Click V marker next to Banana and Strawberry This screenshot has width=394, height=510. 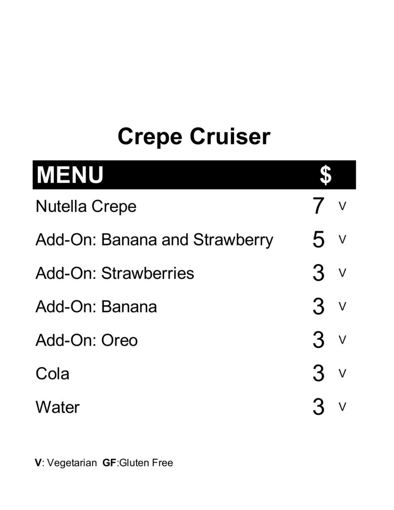point(342,240)
